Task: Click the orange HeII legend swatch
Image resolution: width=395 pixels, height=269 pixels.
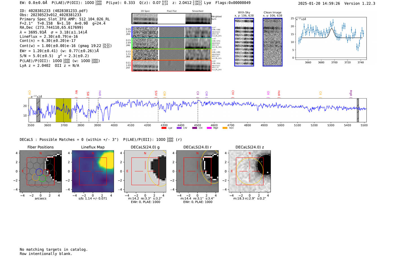Action: point(225,128)
